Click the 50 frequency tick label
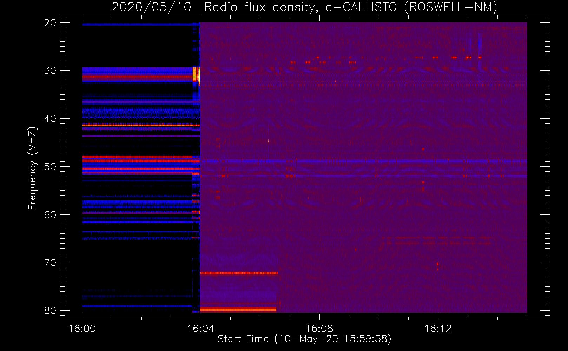The image size is (568, 351). click(x=50, y=167)
